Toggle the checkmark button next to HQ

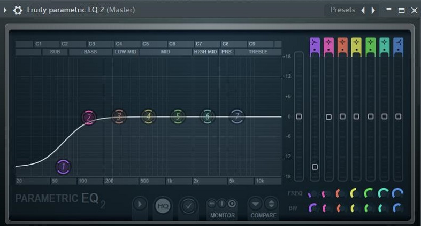(x=188, y=206)
